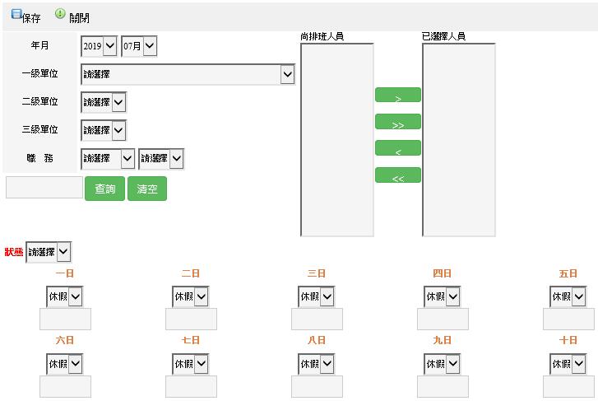Click the green 查詢 search button
The height and width of the screenshot is (401, 598).
point(104,189)
